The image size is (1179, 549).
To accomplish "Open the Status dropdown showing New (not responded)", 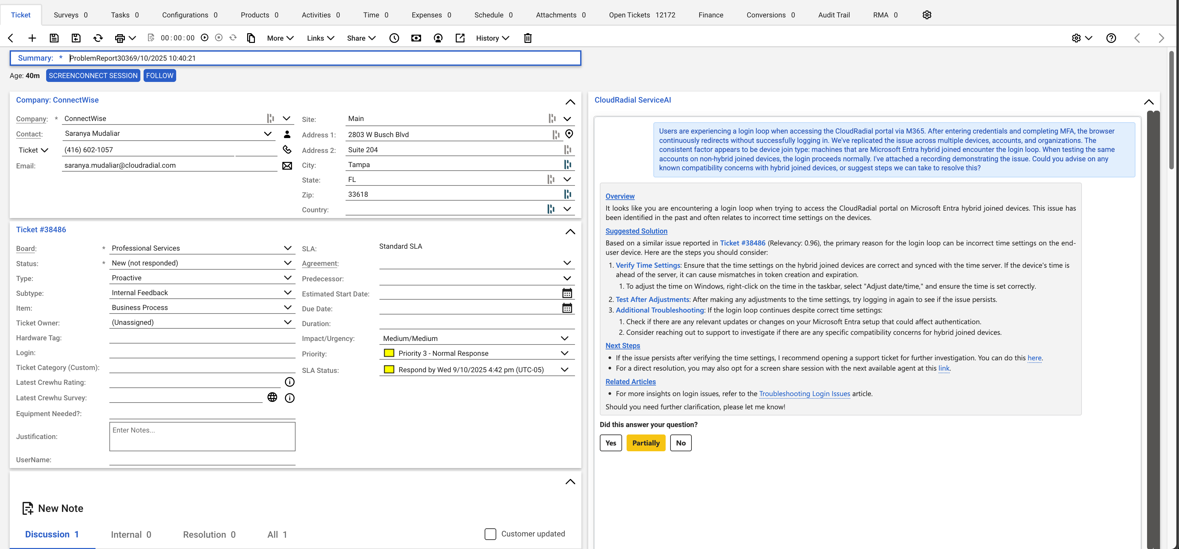I will point(288,263).
